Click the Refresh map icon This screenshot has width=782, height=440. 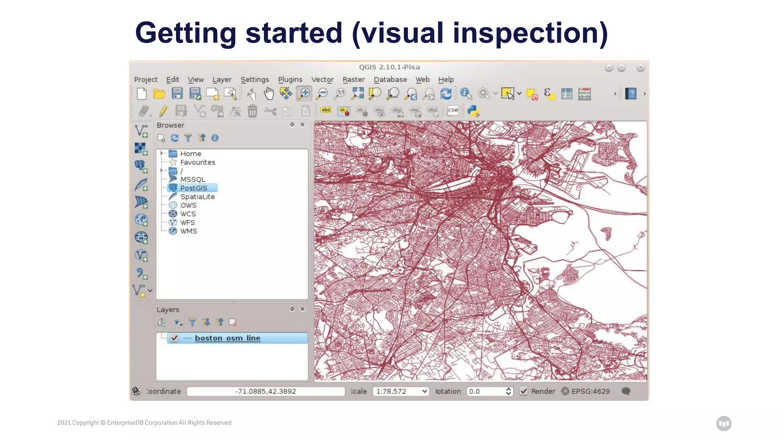click(446, 94)
